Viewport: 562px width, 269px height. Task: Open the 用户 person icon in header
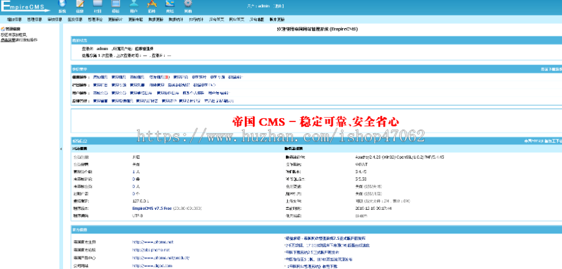point(134,4)
